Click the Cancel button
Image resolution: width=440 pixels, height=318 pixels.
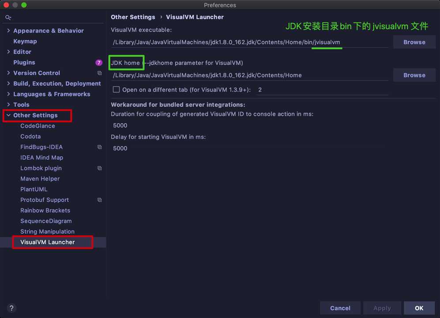coord(340,308)
